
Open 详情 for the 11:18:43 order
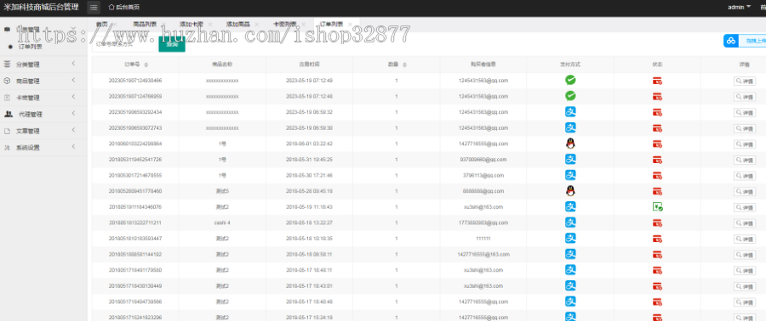point(745,207)
